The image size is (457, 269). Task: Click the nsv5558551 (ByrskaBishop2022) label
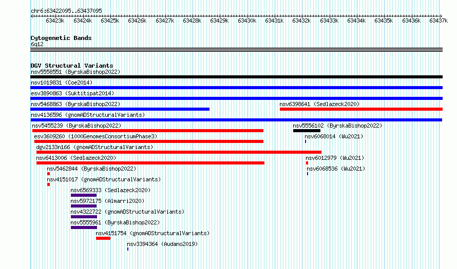click(75, 72)
